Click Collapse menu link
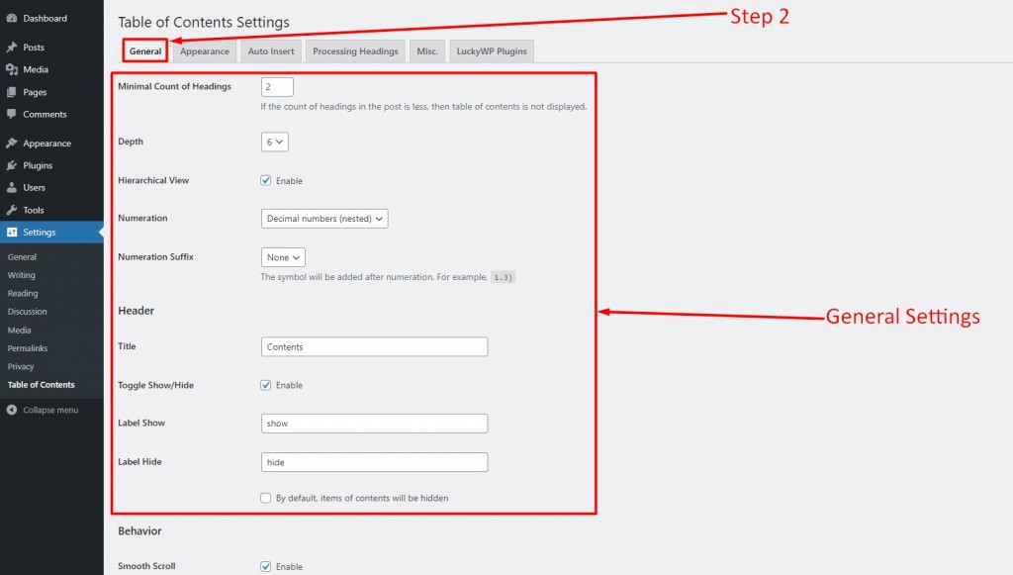The width and height of the screenshot is (1013, 575). (x=50, y=410)
